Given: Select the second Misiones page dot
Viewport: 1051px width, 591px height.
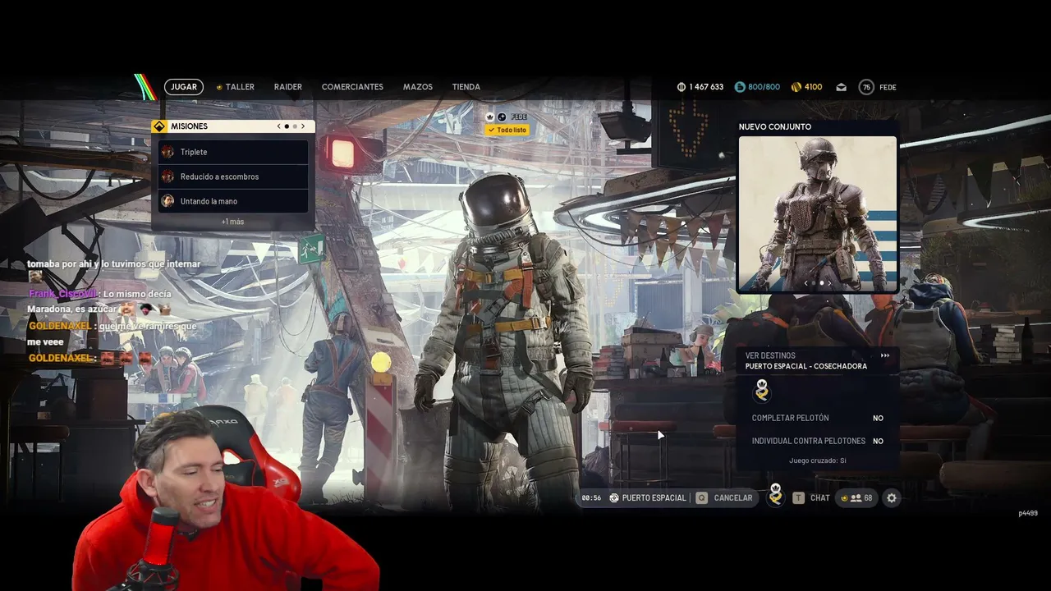Looking at the screenshot, I should click(293, 126).
